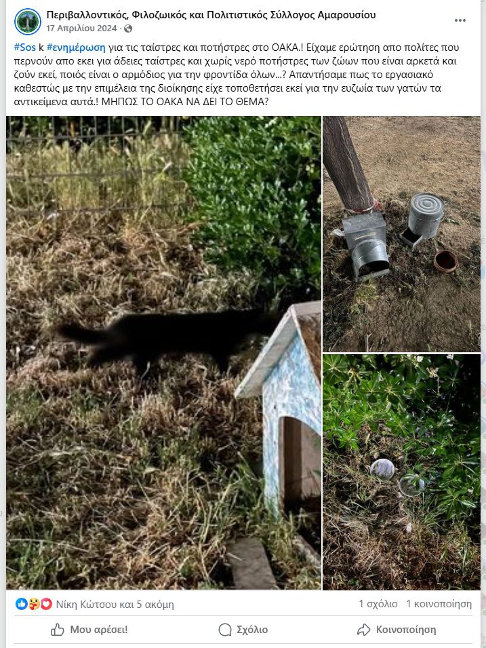Viewport: 486px width, 648px height.
Task: Click the Κοινοποίηση share button label
Action: [x=406, y=630]
